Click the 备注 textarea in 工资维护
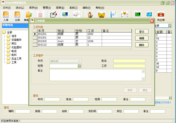Screen dimensions: 176x123 click(x=97, y=75)
